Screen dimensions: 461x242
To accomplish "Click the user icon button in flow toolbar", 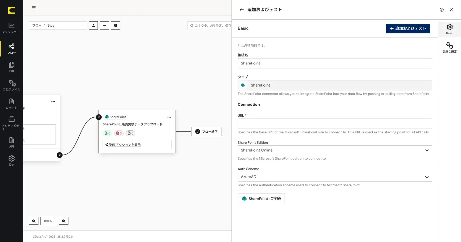I will [93, 26].
